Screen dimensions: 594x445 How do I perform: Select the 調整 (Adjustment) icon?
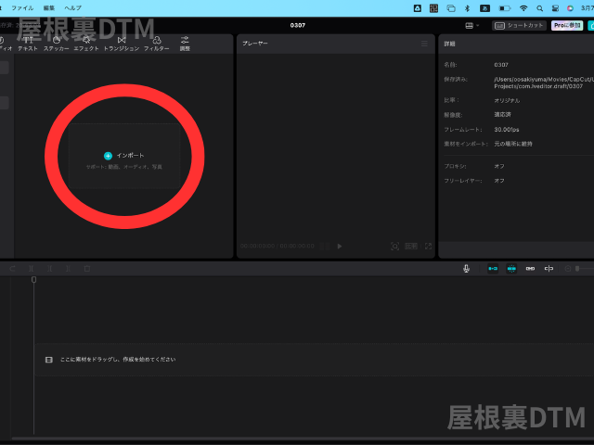pos(185,43)
